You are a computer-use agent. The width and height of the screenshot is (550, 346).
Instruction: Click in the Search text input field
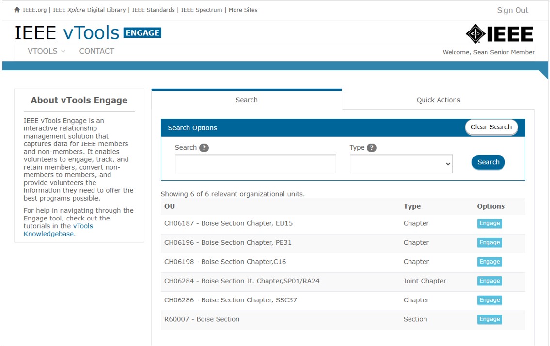coord(255,164)
